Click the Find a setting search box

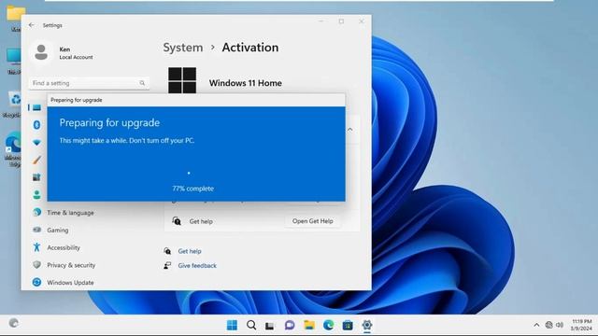coord(89,83)
